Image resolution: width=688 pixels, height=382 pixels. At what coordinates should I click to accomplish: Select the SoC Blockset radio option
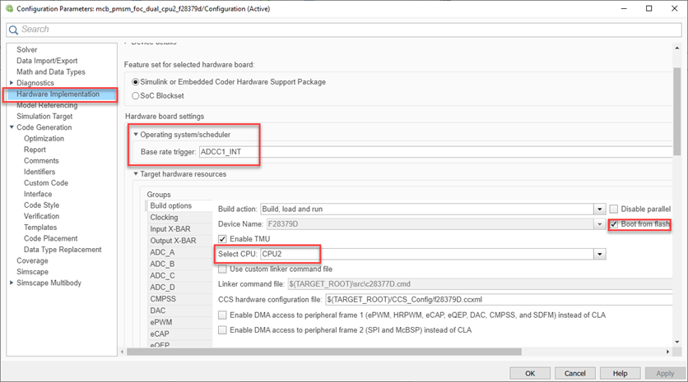136,95
